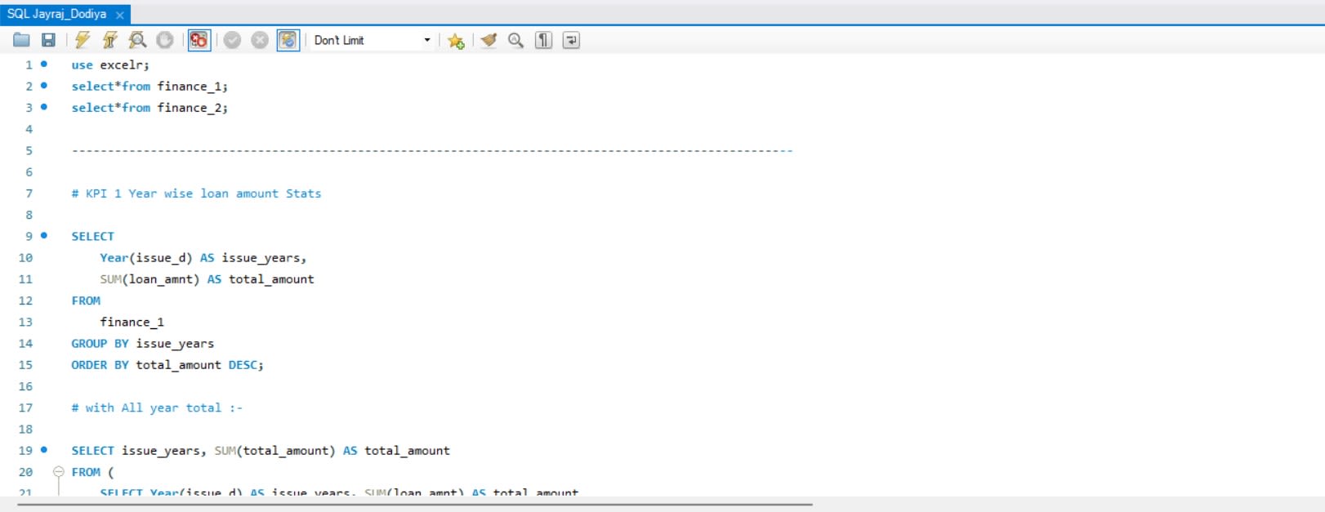Execute the query with the lightning bolt icon
The image size is (1325, 512).
point(83,40)
